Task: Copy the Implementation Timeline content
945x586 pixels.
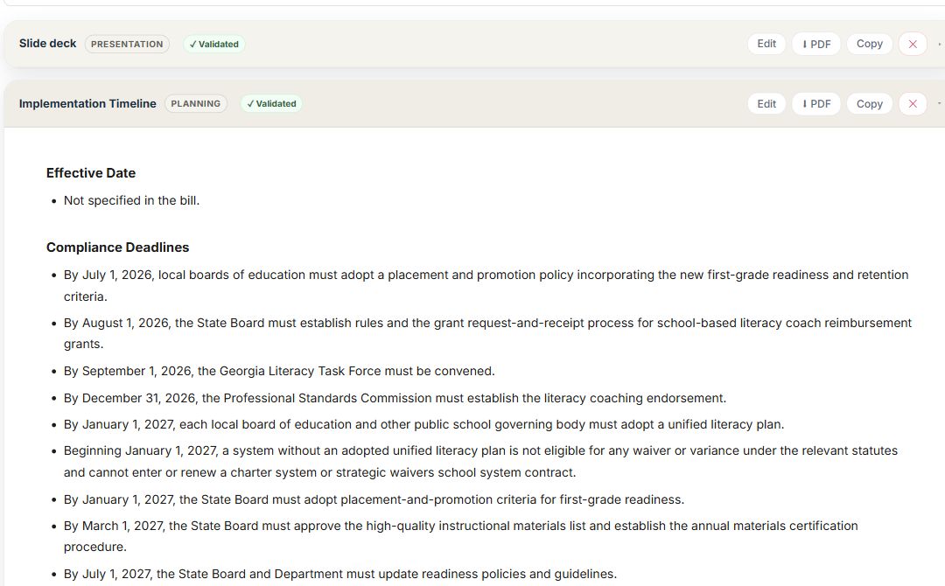Action: (869, 103)
